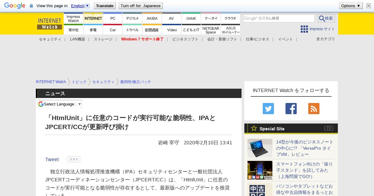This screenshot has height=196, width=374.
Task: Open the Video tab
Action: 171,30
